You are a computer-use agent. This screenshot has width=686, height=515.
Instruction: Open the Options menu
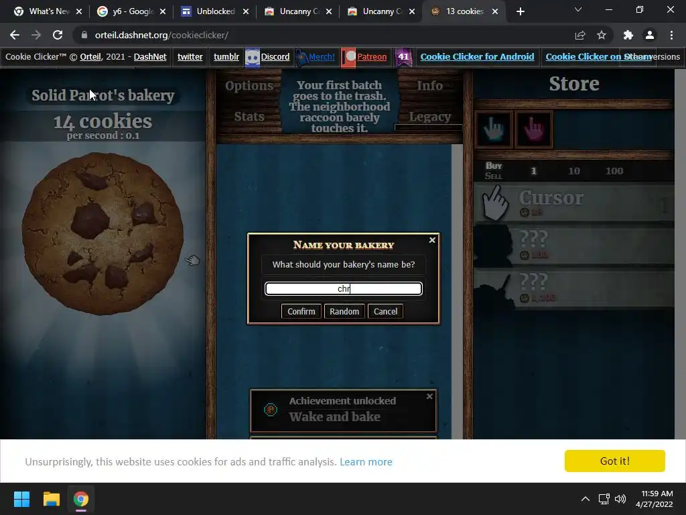tap(249, 86)
